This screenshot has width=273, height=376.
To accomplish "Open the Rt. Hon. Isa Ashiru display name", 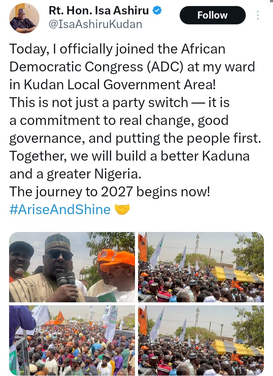I will pyautogui.click(x=99, y=11).
